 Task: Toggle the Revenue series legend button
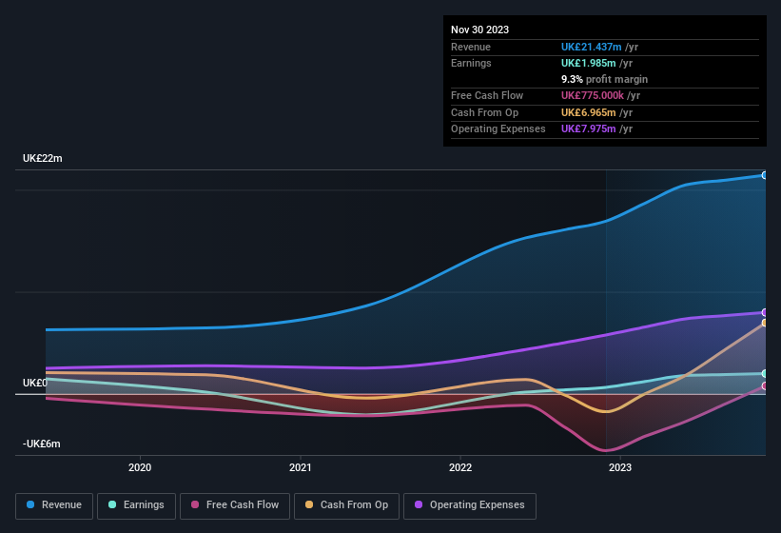(54, 505)
